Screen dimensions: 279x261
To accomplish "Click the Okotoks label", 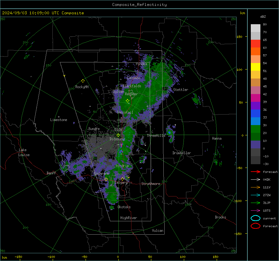I will coord(124,207).
